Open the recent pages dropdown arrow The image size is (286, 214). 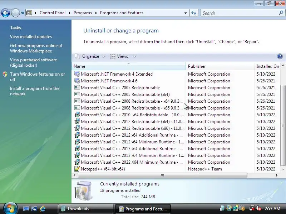[23, 13]
